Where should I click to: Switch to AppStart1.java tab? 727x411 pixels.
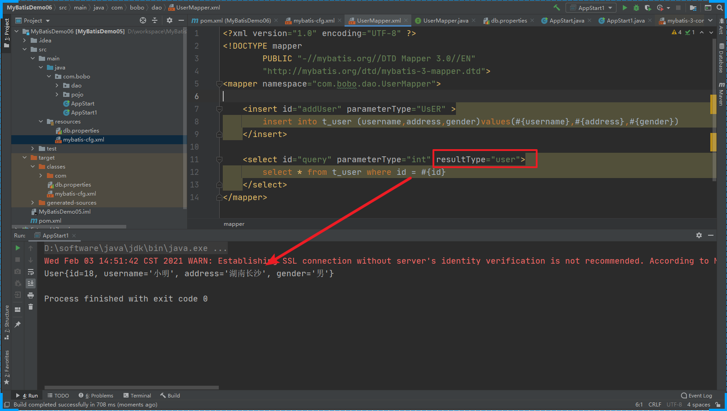(626, 20)
